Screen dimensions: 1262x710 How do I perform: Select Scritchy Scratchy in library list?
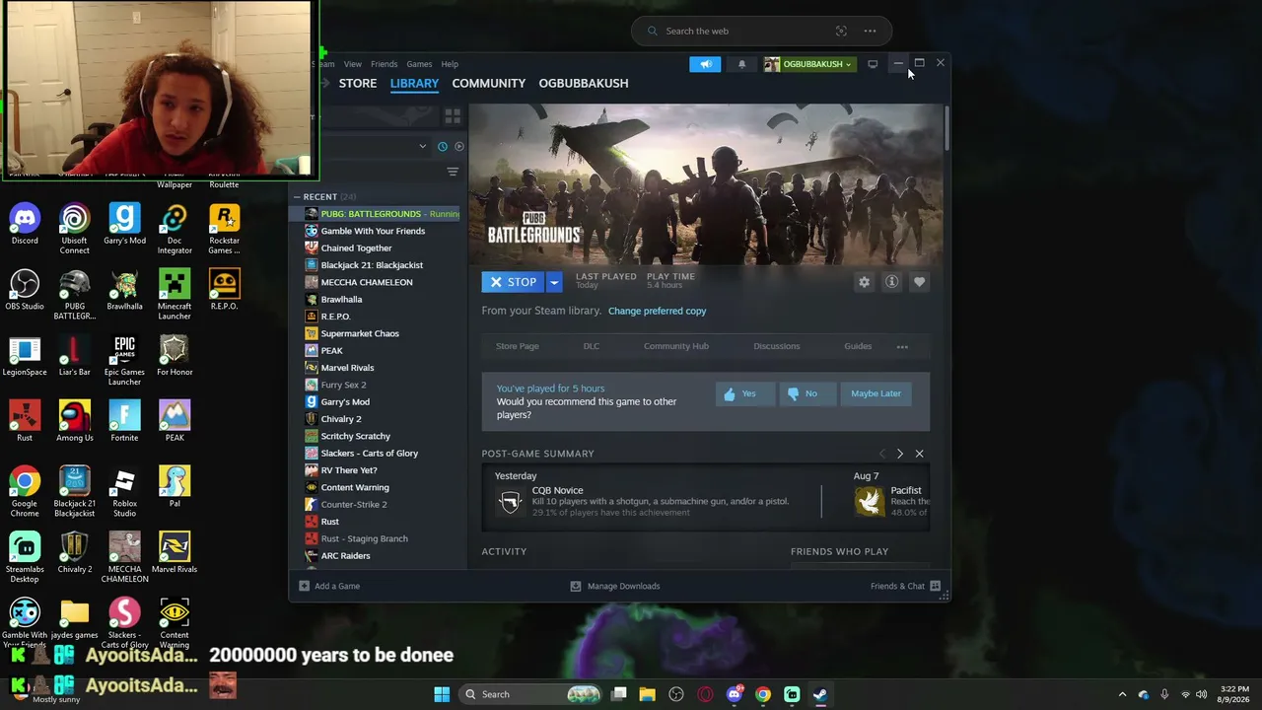point(382,436)
